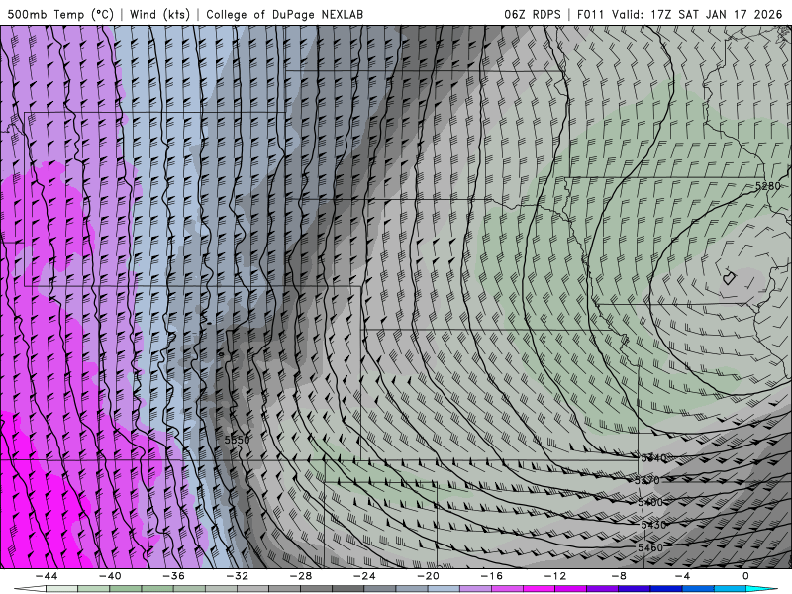Click the -4 color scale label

(682, 576)
